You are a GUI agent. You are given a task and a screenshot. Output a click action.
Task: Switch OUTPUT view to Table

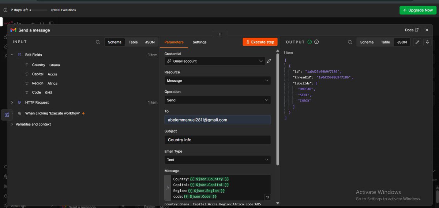pos(386,42)
